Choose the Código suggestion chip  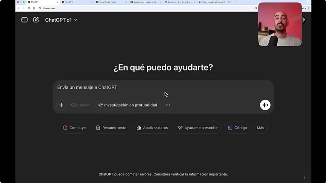[x=237, y=128]
